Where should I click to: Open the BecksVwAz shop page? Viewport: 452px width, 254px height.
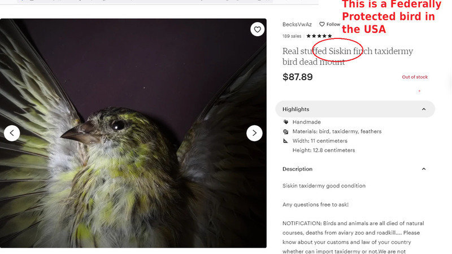pos(297,24)
